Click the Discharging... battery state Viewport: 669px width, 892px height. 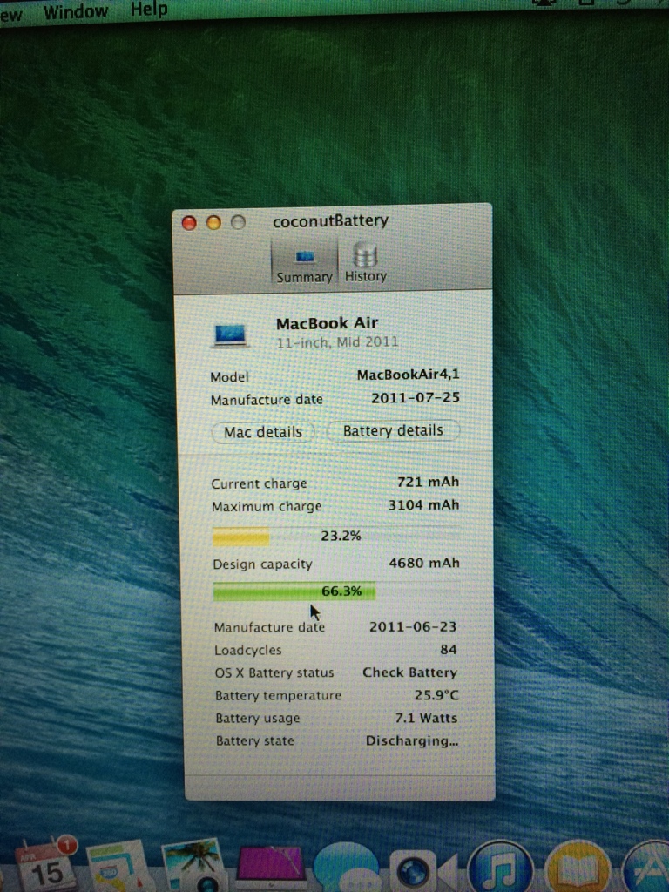(x=412, y=740)
